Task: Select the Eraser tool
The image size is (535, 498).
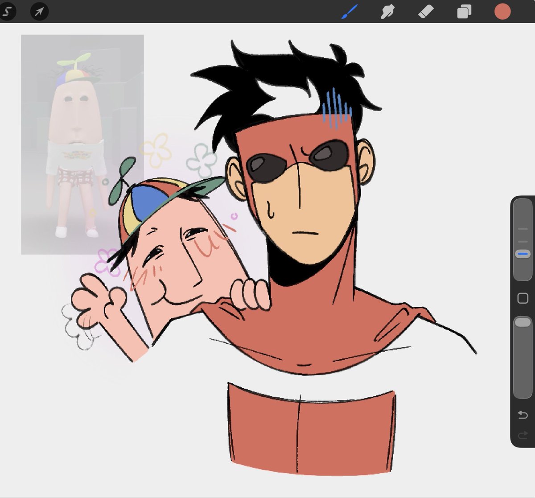Action: tap(426, 12)
